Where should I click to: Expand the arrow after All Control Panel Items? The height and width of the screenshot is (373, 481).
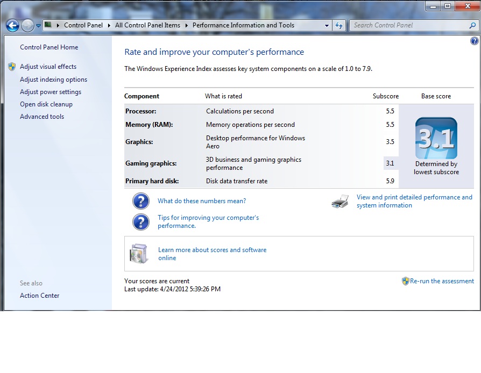coord(187,25)
